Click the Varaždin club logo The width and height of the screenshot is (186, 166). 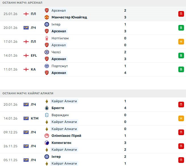point(47,115)
